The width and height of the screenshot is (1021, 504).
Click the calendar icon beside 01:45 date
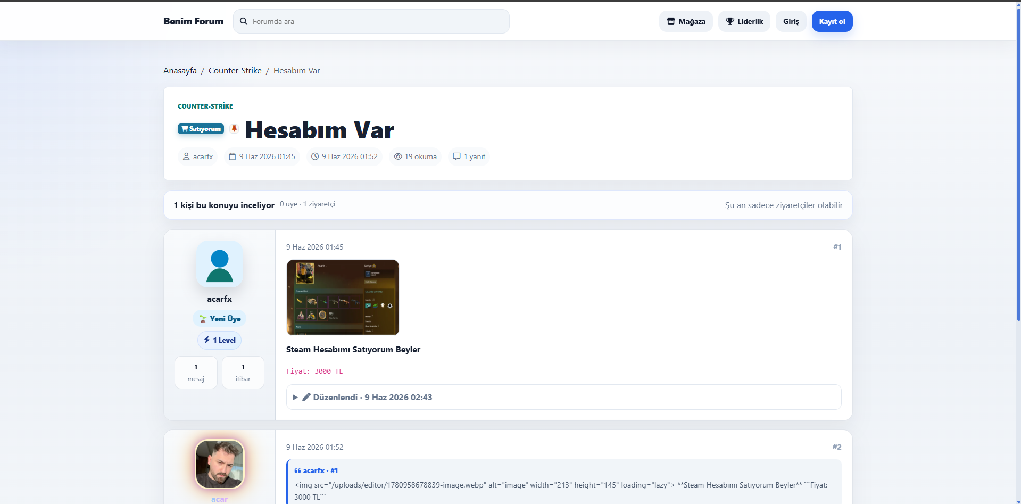(233, 156)
